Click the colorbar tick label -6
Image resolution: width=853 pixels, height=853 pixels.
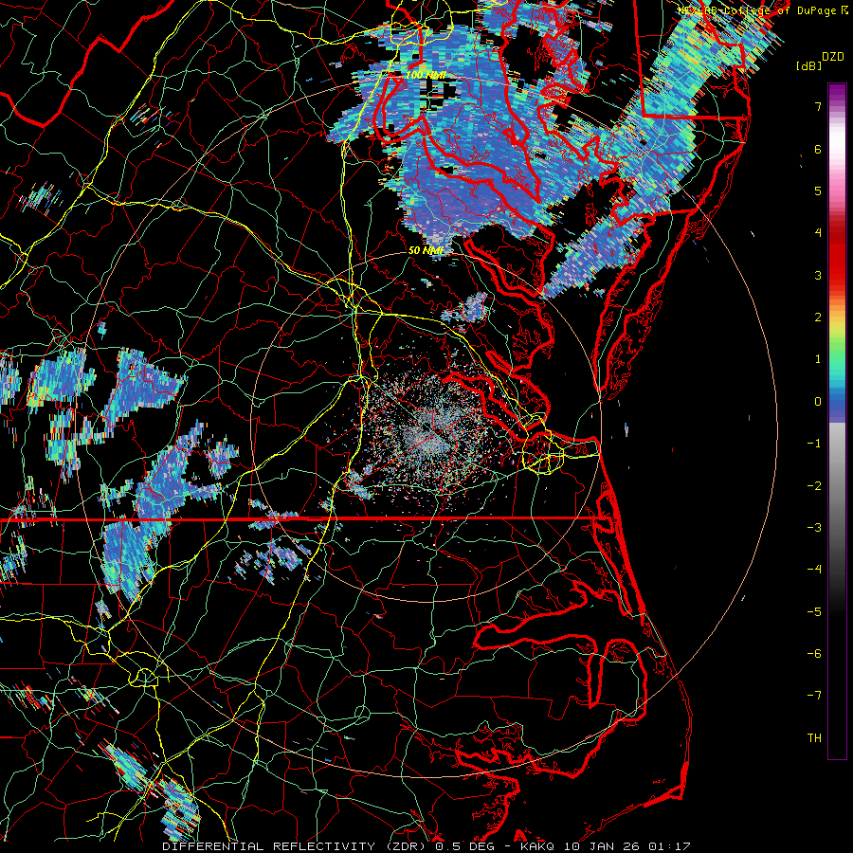[x=814, y=653]
